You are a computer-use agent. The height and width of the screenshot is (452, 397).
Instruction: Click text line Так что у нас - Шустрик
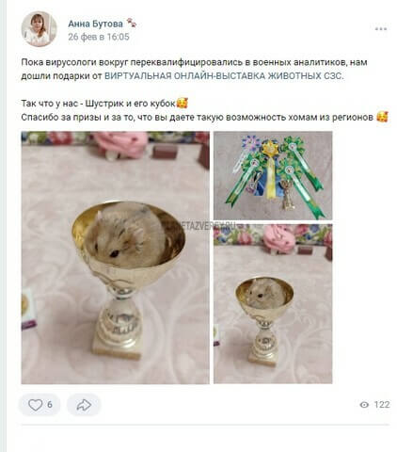pos(104,104)
